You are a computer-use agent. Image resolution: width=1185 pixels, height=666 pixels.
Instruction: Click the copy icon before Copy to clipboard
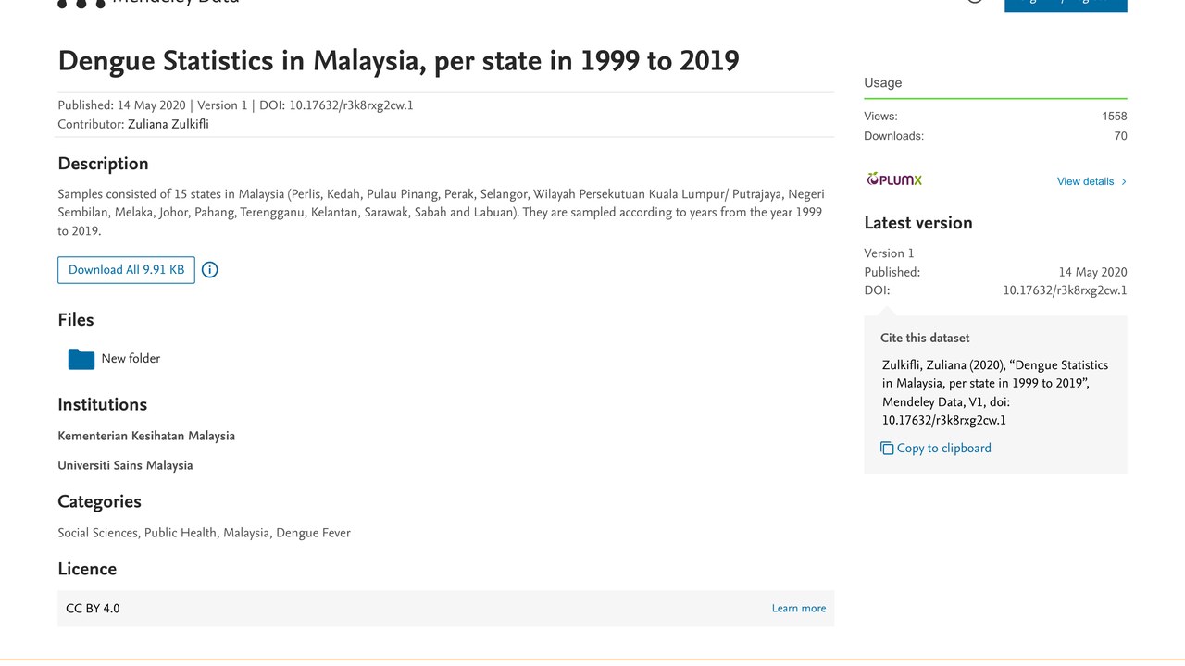(x=887, y=449)
